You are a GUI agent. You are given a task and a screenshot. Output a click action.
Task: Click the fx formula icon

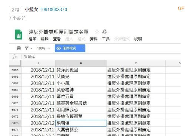pyautogui.click(x=15, y=57)
